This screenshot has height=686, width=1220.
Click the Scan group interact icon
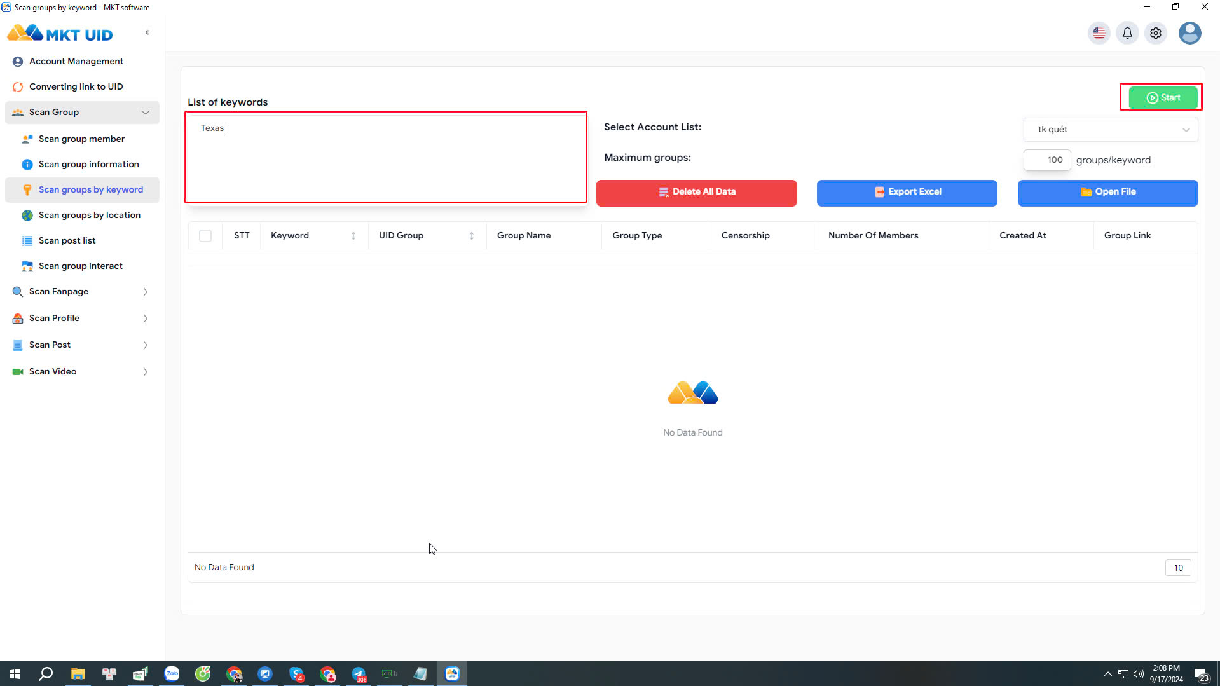27,266
